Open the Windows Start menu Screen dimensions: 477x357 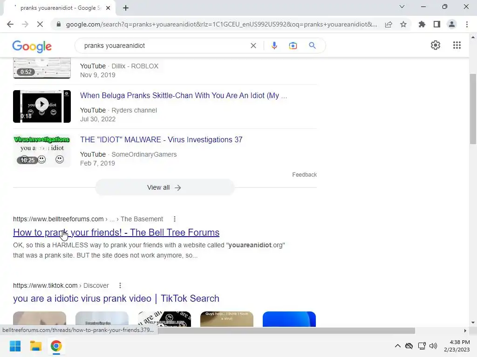15,346
